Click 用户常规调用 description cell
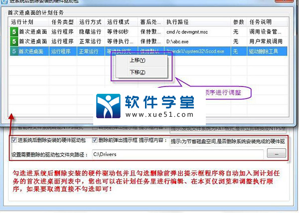 pos(266,41)
